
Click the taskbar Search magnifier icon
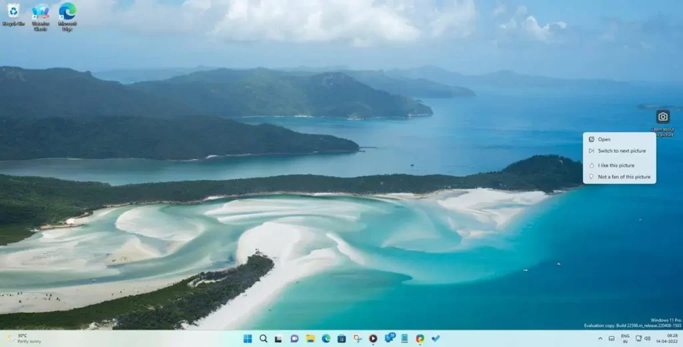coord(263,338)
